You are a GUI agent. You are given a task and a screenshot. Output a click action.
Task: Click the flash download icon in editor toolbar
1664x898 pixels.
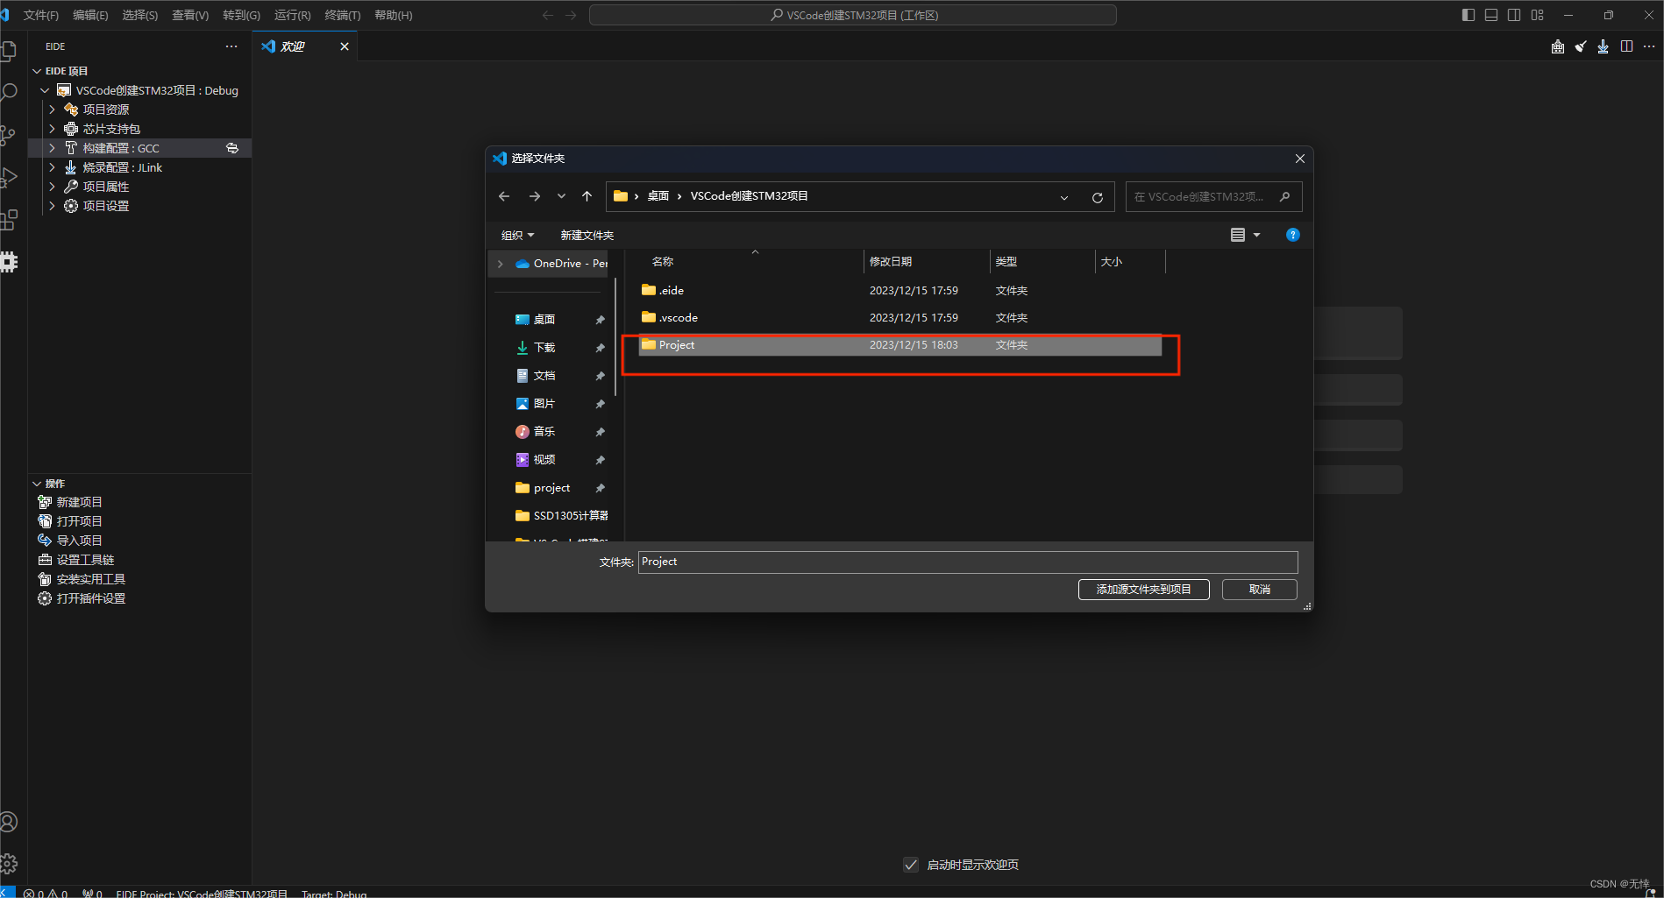click(x=1603, y=46)
